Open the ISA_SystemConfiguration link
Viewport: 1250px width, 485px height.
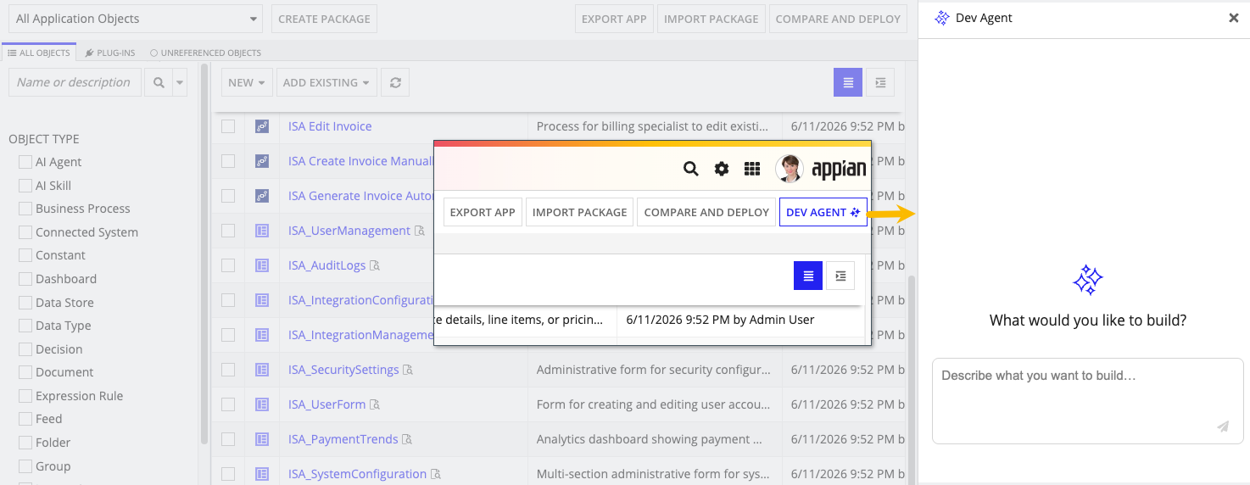click(357, 474)
